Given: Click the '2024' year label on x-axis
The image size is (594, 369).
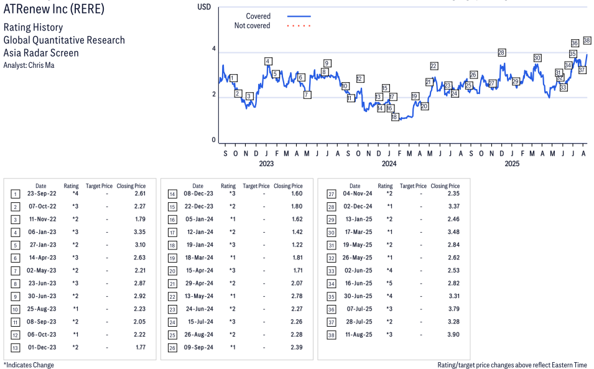Looking at the screenshot, I should click(389, 164).
